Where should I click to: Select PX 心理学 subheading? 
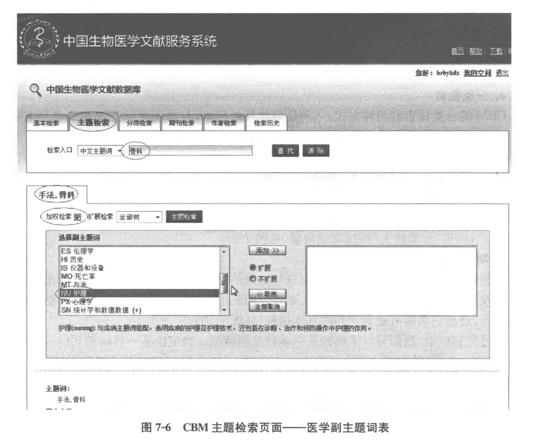pyautogui.click(x=140, y=301)
